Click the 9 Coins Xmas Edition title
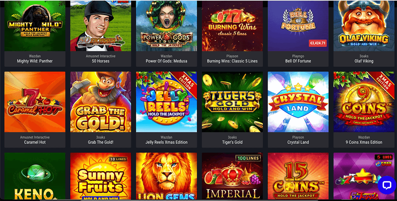Viewport: 397px width, 201px height. click(364, 142)
